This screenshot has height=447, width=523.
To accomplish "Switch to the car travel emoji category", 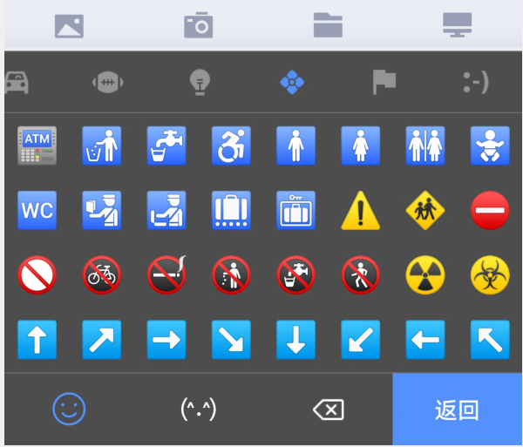I will coord(17,83).
